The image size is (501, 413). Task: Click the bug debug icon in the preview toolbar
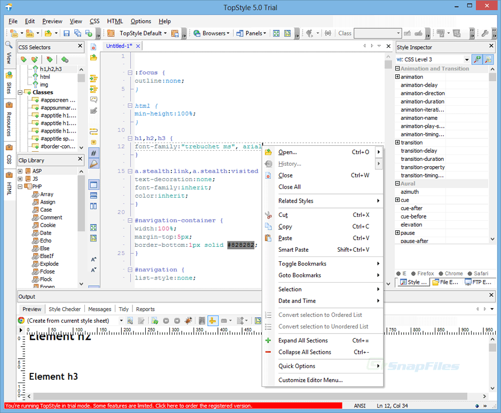pyautogui.click(x=189, y=321)
